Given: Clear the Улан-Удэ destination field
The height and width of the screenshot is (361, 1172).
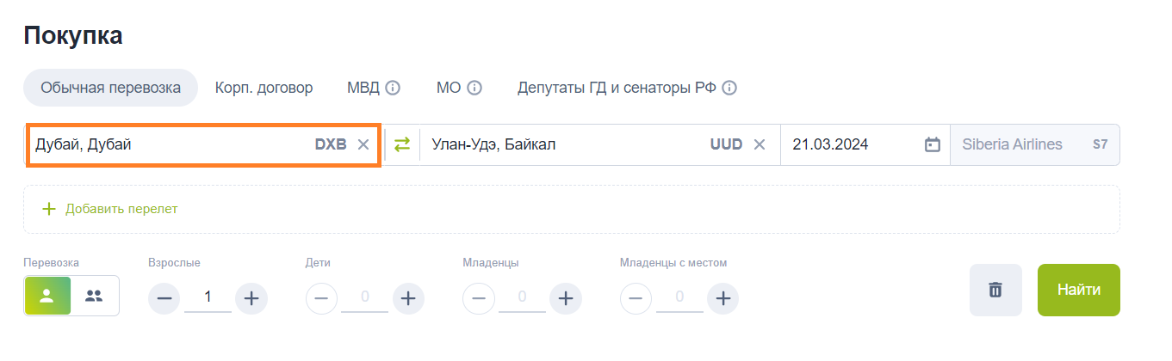Looking at the screenshot, I should (760, 144).
